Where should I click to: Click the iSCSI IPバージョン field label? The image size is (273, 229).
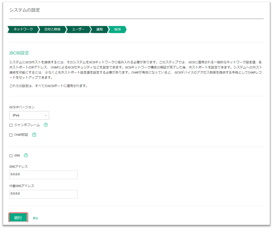point(22,107)
